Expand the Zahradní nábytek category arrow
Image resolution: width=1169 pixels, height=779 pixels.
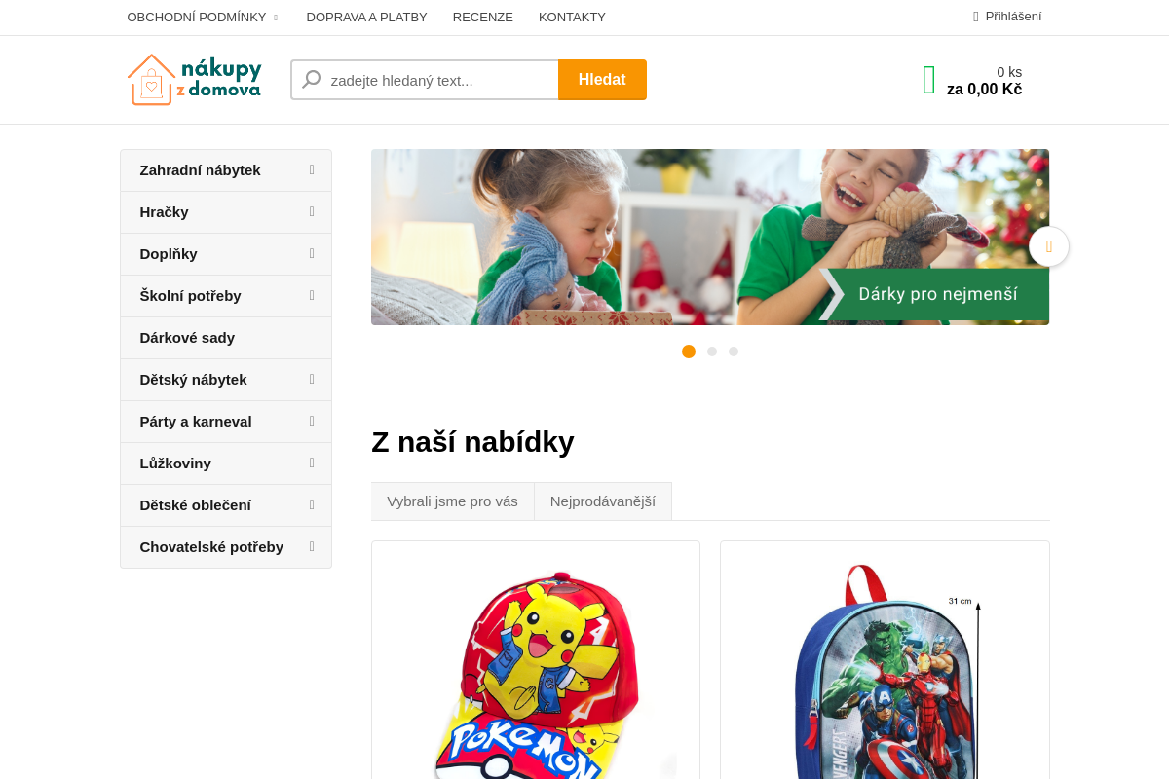(312, 169)
